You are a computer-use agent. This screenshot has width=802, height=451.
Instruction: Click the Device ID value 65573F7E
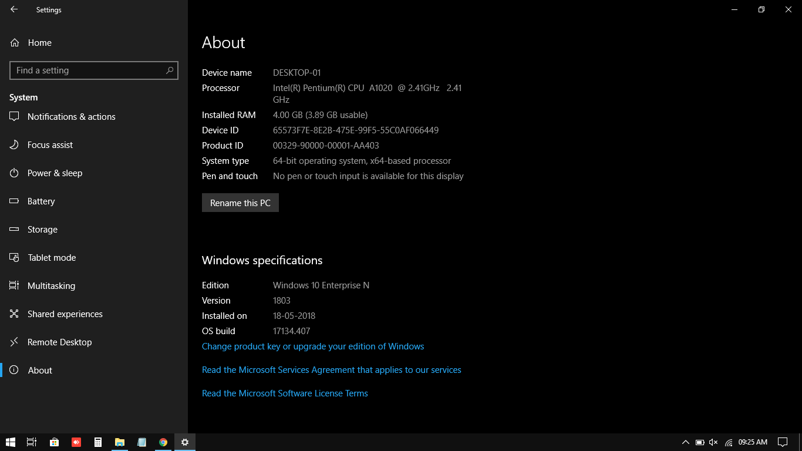click(x=356, y=130)
